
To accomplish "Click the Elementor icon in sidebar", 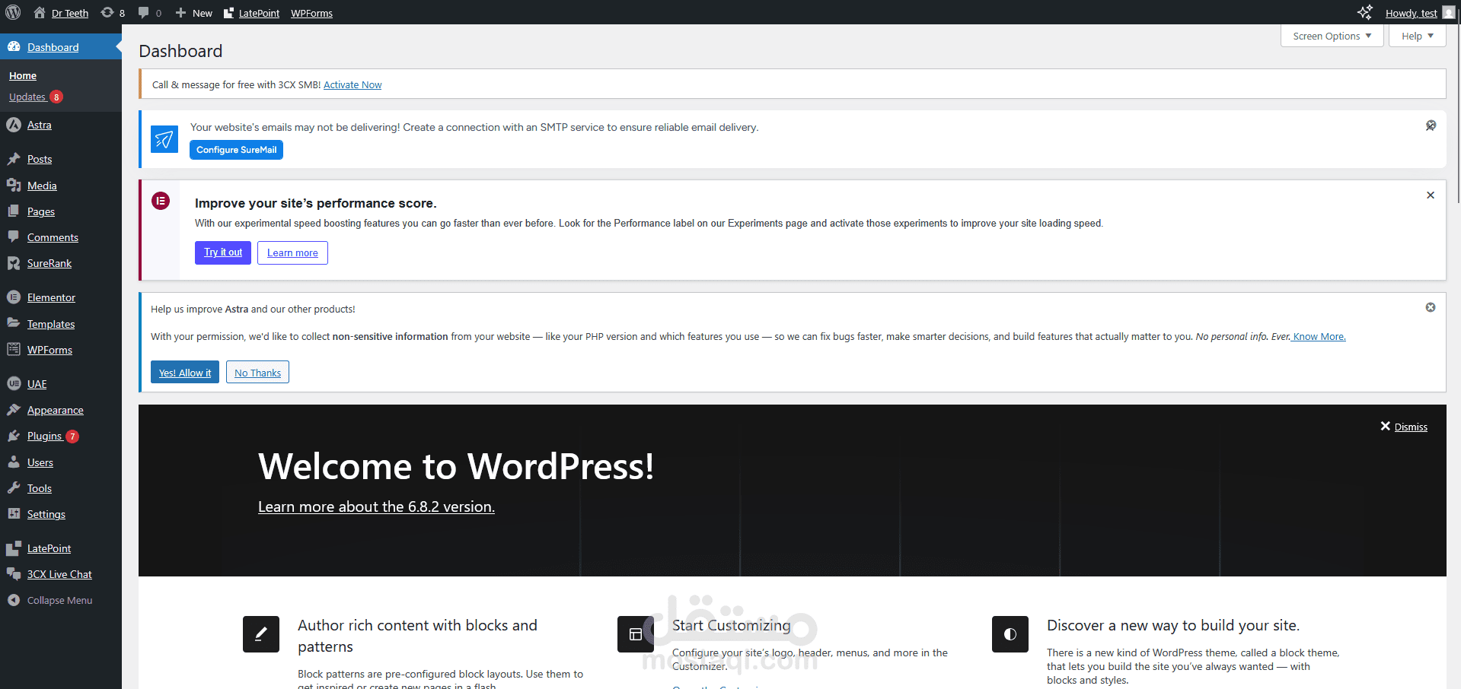I will (x=14, y=297).
